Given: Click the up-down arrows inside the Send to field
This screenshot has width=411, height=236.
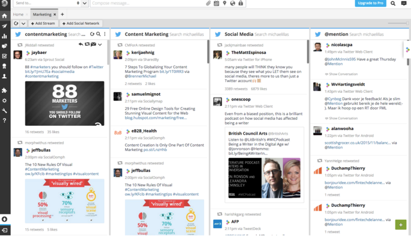Looking at the screenshot, I should pos(78,3).
